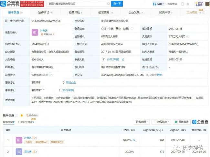
Task: Click the 查一下 search button
Action: coord(117,4)
